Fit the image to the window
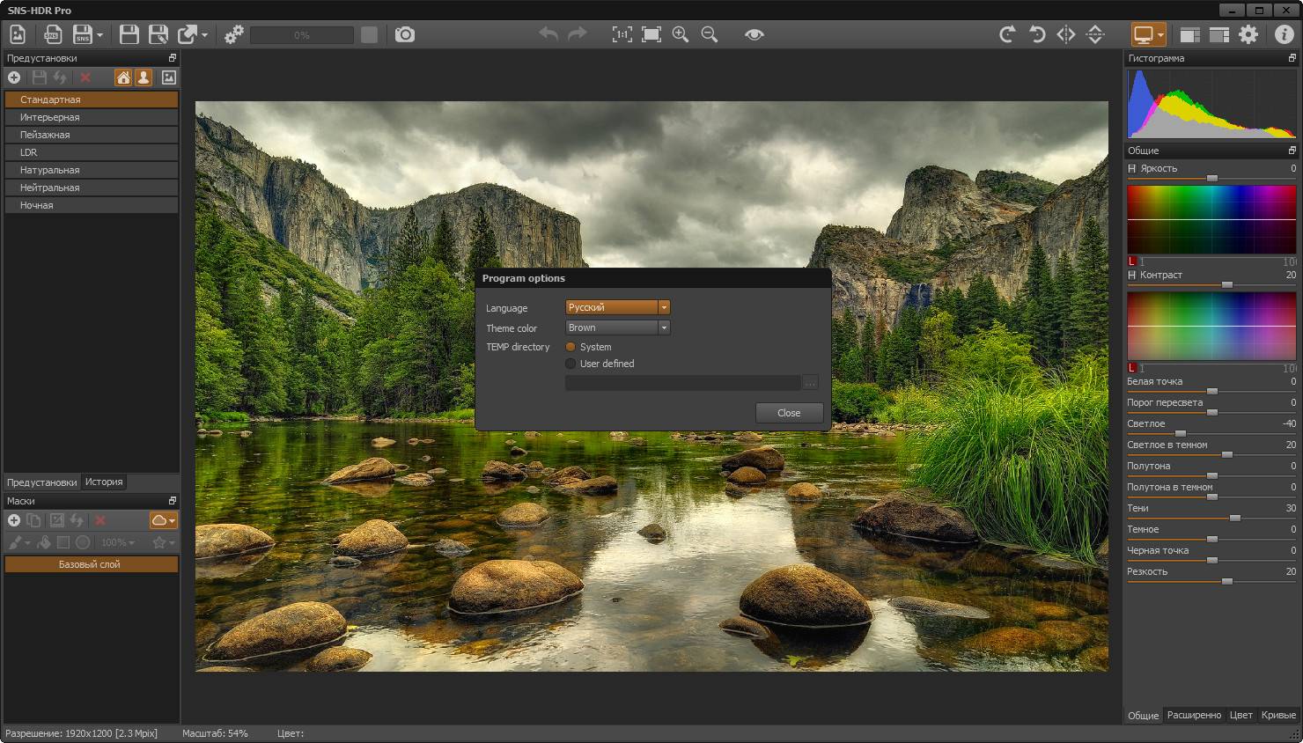The height and width of the screenshot is (743, 1303). point(651,34)
